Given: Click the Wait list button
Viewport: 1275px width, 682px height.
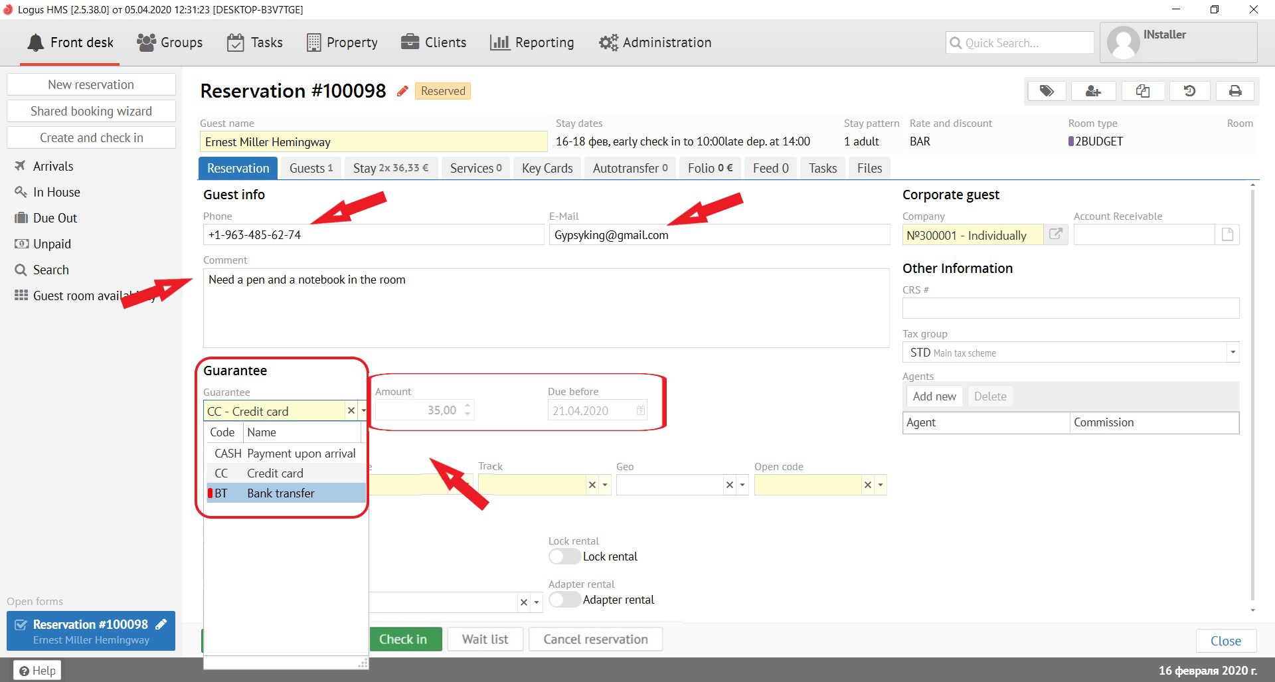Looking at the screenshot, I should (x=485, y=639).
